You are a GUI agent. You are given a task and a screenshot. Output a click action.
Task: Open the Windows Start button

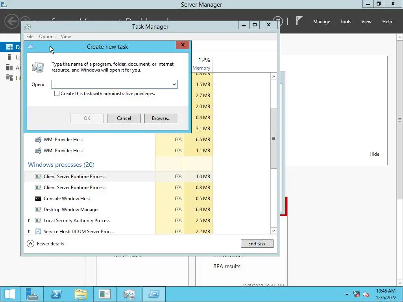click(10, 294)
